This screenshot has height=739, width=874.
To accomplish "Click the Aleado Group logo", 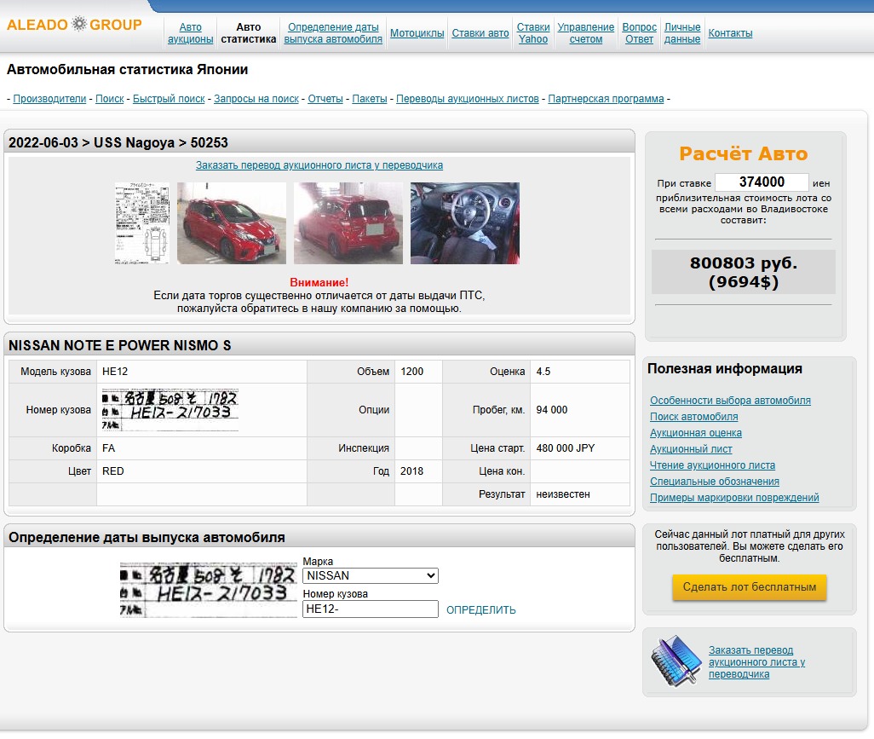I will [74, 25].
